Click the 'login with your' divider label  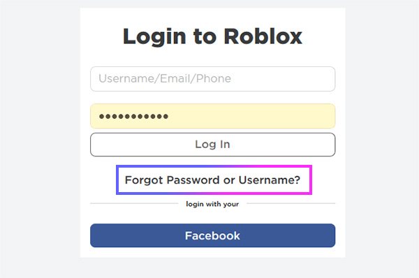(212, 204)
